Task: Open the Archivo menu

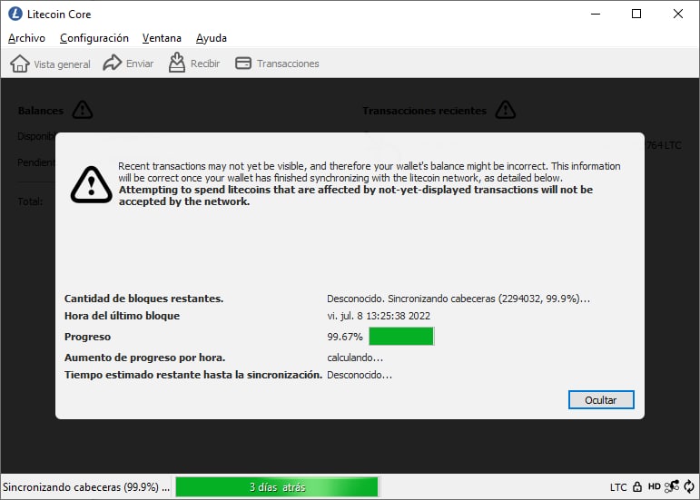Action: click(x=26, y=38)
